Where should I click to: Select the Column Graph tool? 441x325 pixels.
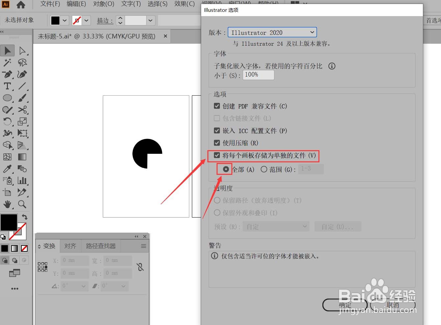(22, 180)
